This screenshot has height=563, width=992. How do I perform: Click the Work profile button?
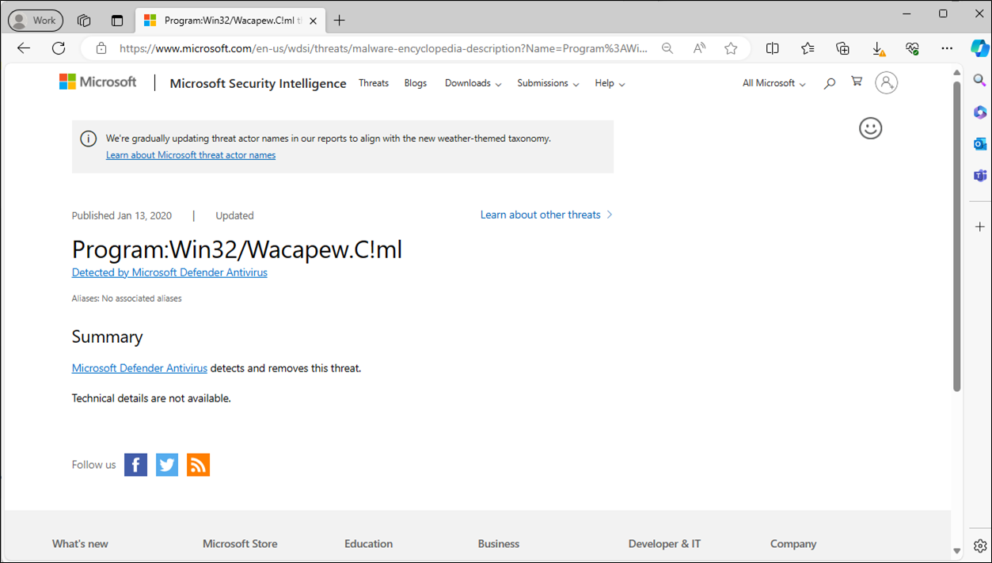[x=36, y=21]
